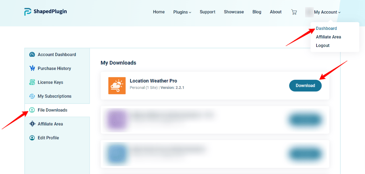Click the Edit Profile user icon
The height and width of the screenshot is (174, 365).
pos(32,138)
